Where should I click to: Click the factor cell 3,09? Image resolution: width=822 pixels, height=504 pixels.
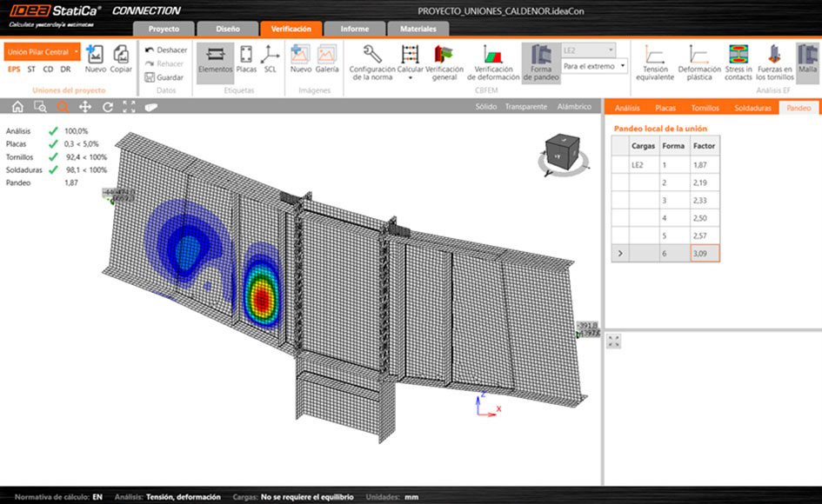click(705, 253)
